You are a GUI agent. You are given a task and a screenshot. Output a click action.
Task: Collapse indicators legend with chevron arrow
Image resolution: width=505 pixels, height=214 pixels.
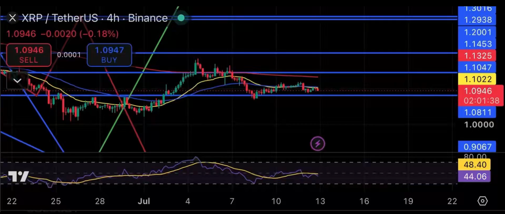[x=17, y=81]
